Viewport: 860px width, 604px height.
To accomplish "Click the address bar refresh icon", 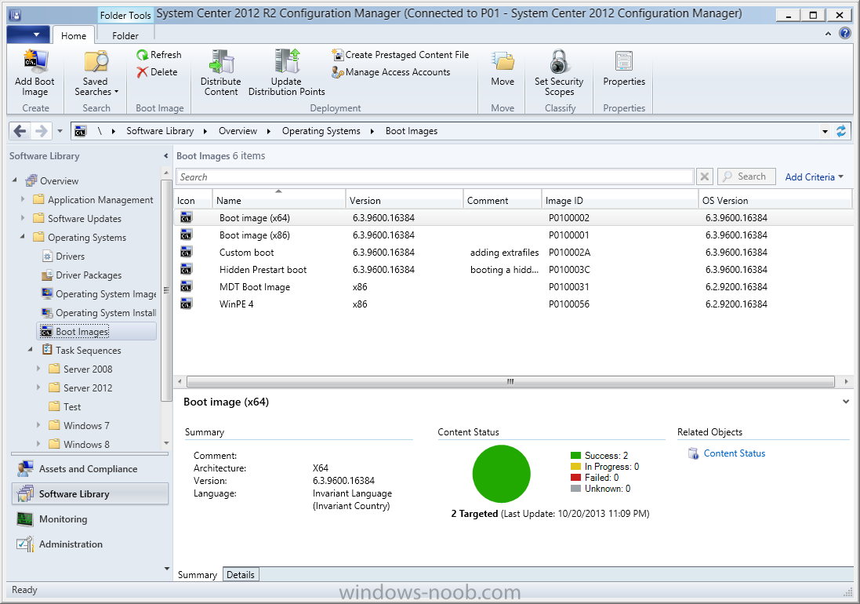I will click(841, 131).
